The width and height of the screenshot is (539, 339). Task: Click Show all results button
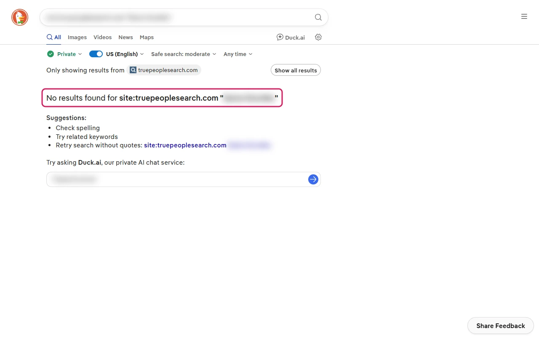pos(296,70)
